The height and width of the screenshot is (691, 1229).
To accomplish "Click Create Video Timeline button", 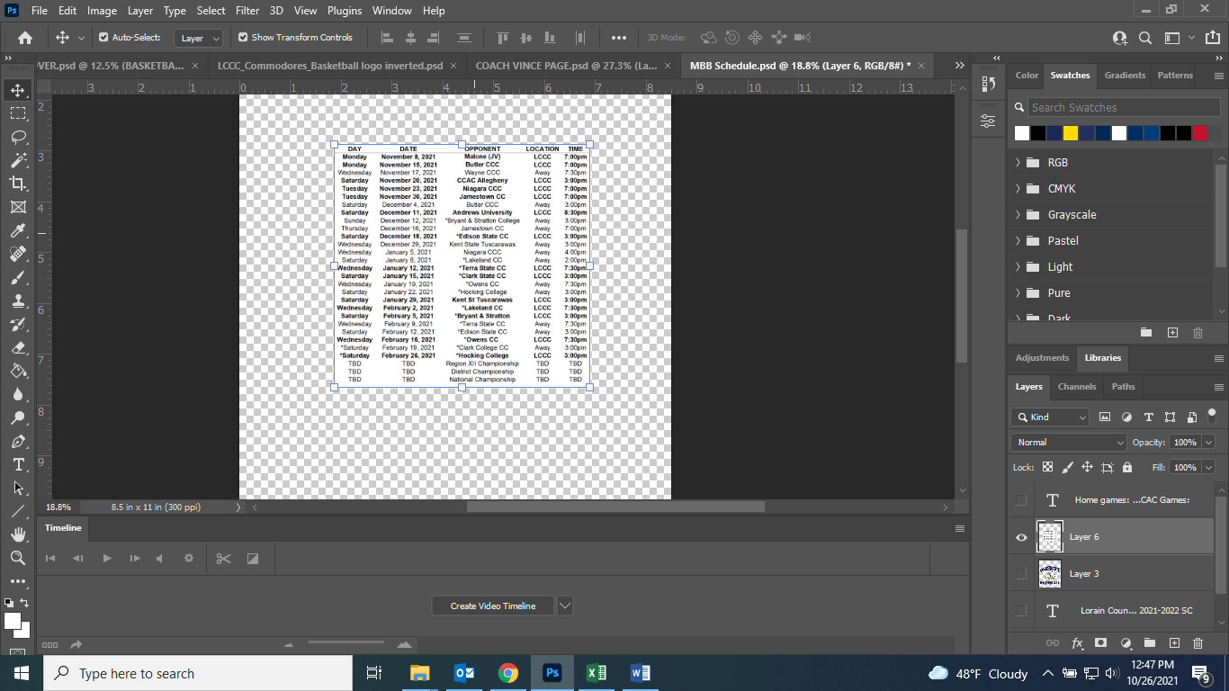I will pyautogui.click(x=492, y=606).
